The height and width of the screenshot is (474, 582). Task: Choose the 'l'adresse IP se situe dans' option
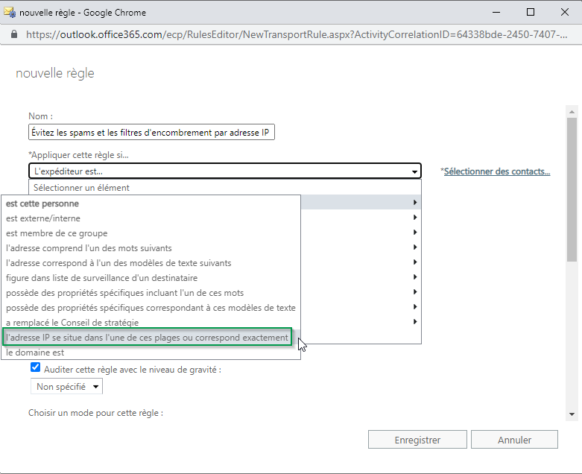pos(147,338)
